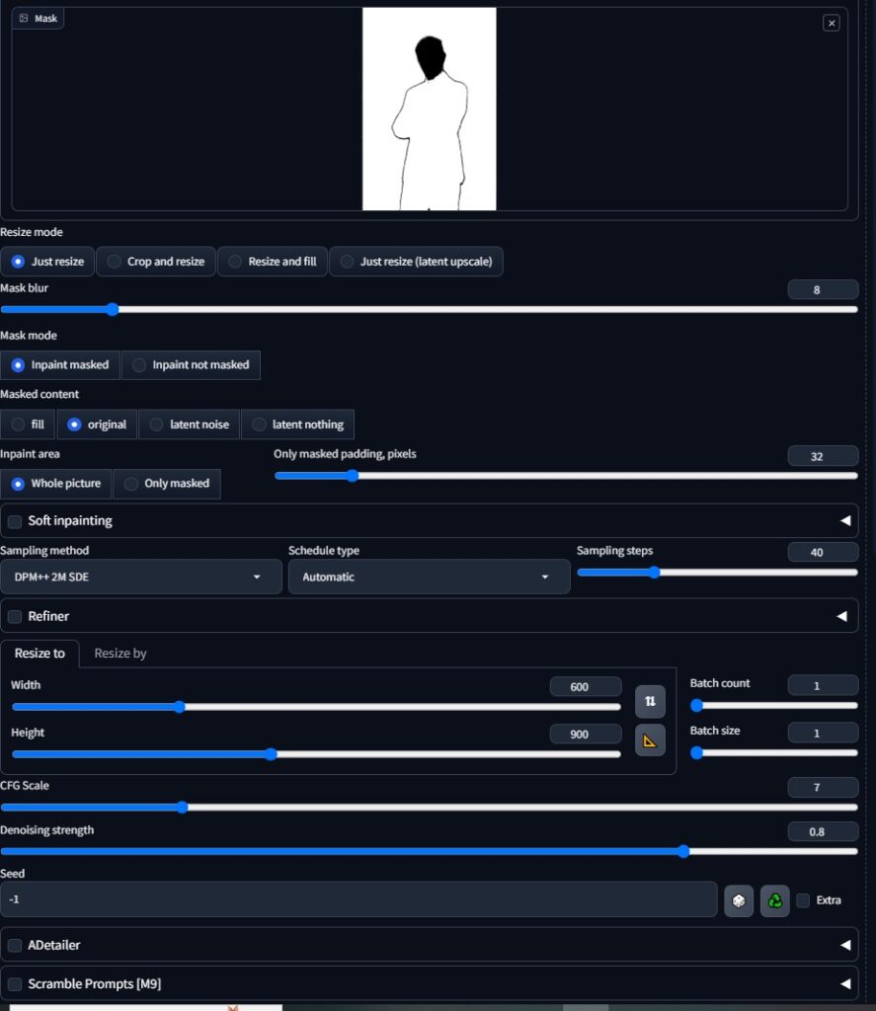Viewport: 876px width, 1011px height.
Task: Adjust the Mask blur slider
Action: point(429,309)
